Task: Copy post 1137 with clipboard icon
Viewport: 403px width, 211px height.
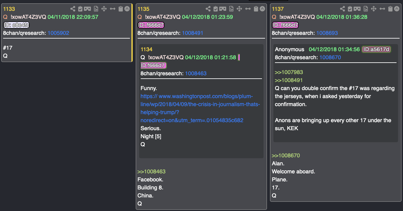Action: [390, 9]
